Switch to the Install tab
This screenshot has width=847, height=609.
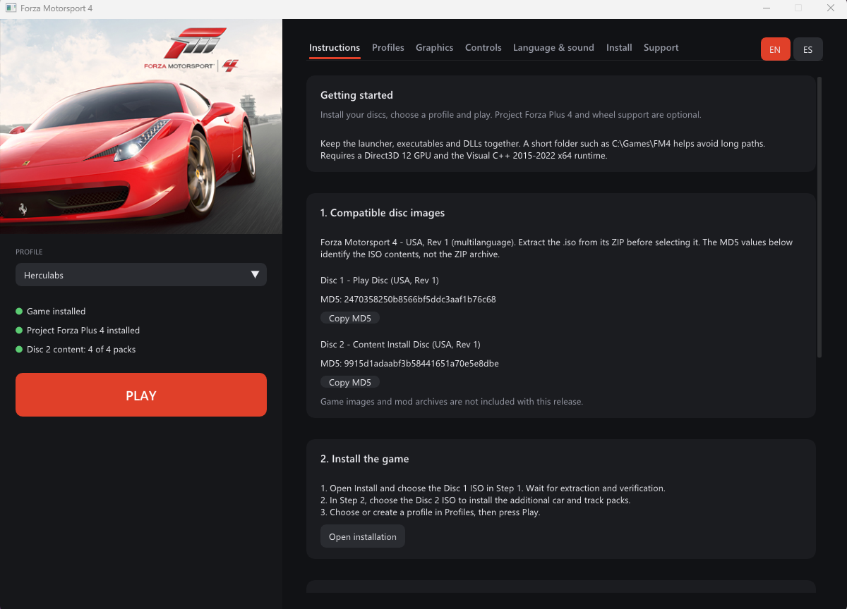(x=619, y=47)
